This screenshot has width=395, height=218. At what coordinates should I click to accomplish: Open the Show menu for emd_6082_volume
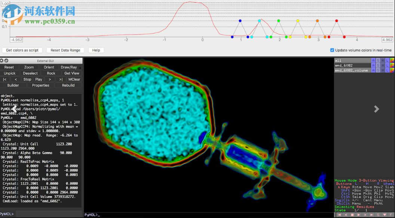coord(378,70)
